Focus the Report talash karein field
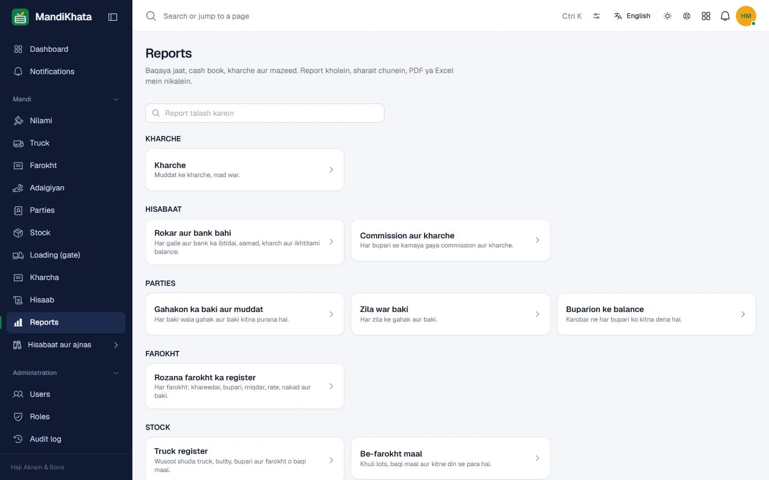 (x=265, y=113)
